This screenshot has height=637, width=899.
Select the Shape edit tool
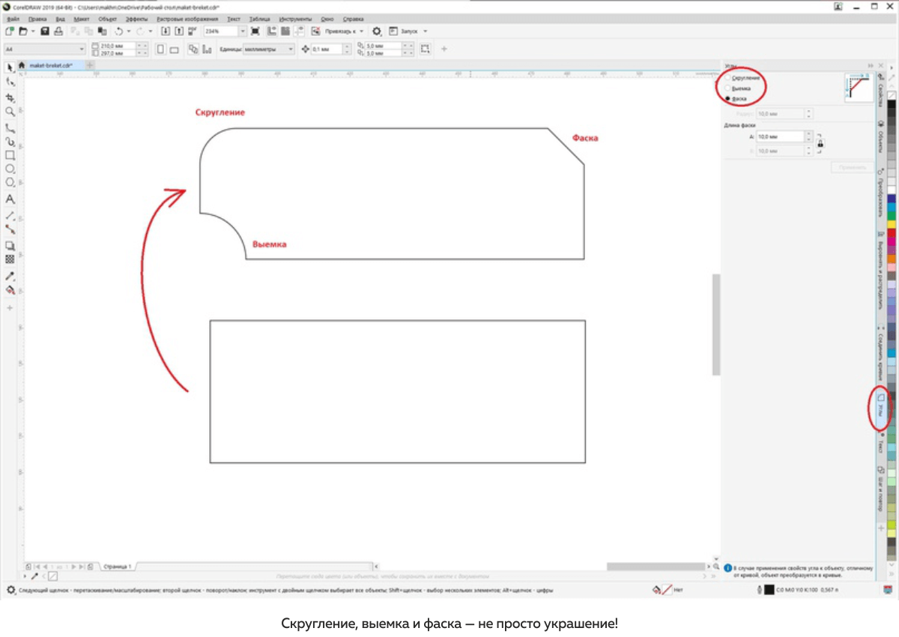click(10, 82)
